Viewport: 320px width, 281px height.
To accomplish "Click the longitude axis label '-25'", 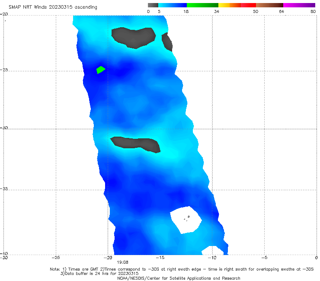I will 56,258.
